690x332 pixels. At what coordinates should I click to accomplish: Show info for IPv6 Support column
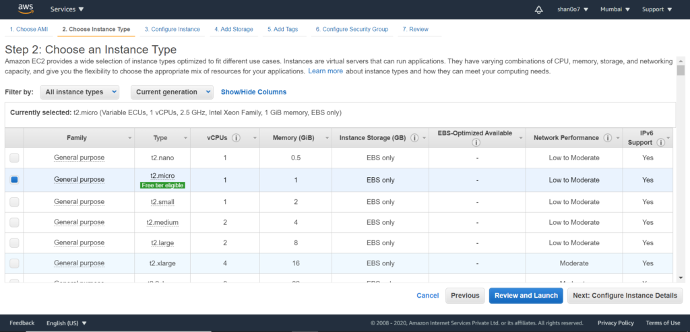pyautogui.click(x=660, y=143)
